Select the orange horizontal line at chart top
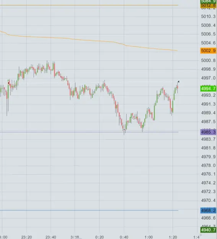The width and height of the screenshot is (217, 239). click(x=89, y=5)
